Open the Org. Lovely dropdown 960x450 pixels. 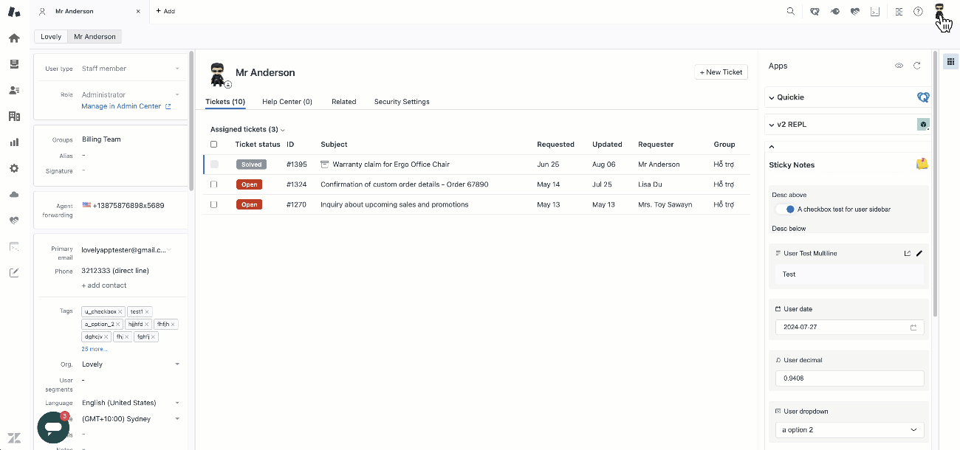[x=131, y=364]
